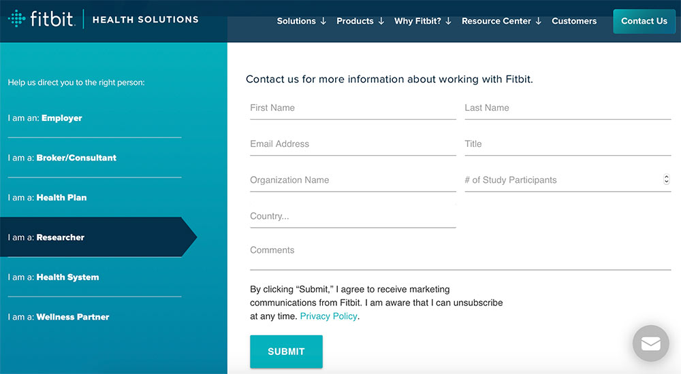Open the Privacy Policy link
This screenshot has height=374, width=681.
coord(328,316)
